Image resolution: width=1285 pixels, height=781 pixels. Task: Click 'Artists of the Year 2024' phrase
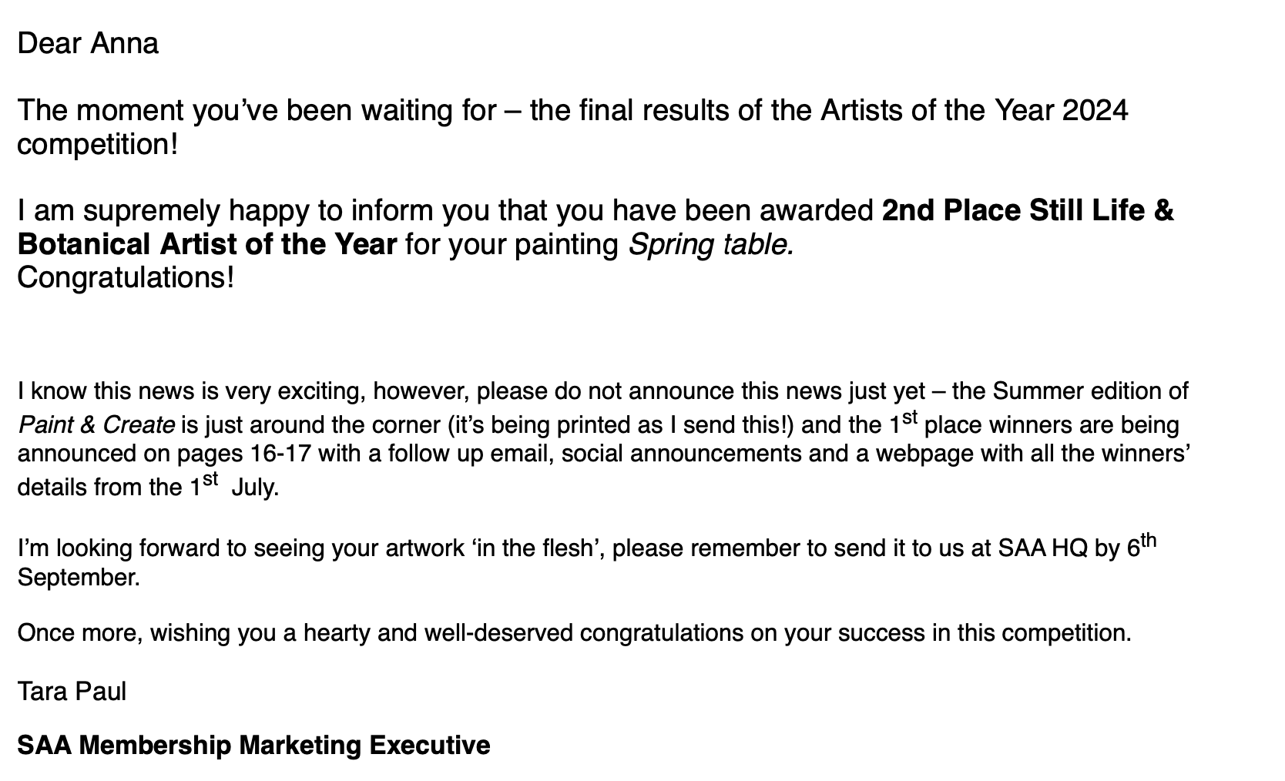pyautogui.click(x=974, y=110)
